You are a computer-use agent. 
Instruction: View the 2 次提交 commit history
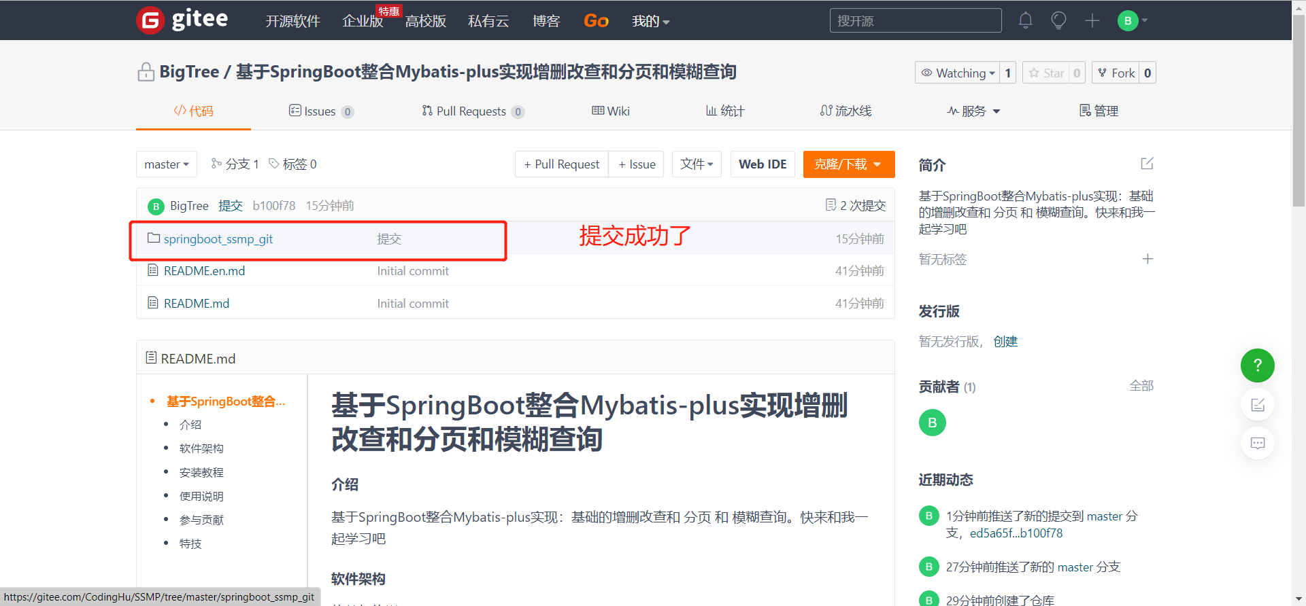coord(856,205)
